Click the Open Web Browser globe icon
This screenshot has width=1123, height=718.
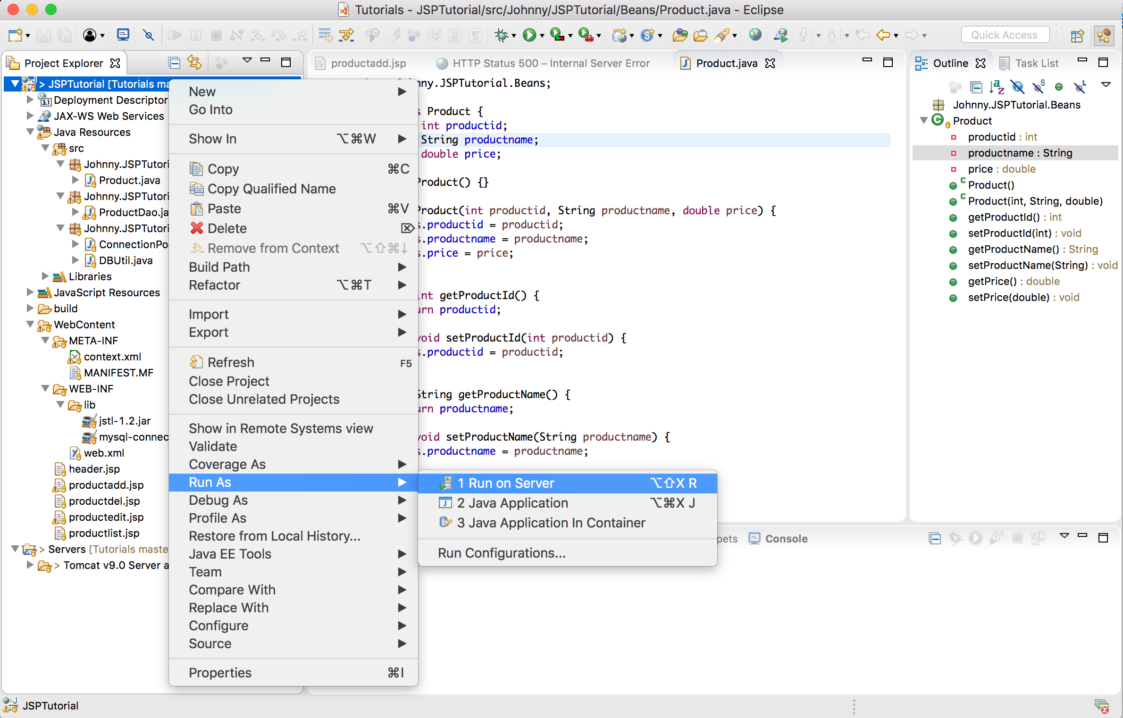[755, 35]
